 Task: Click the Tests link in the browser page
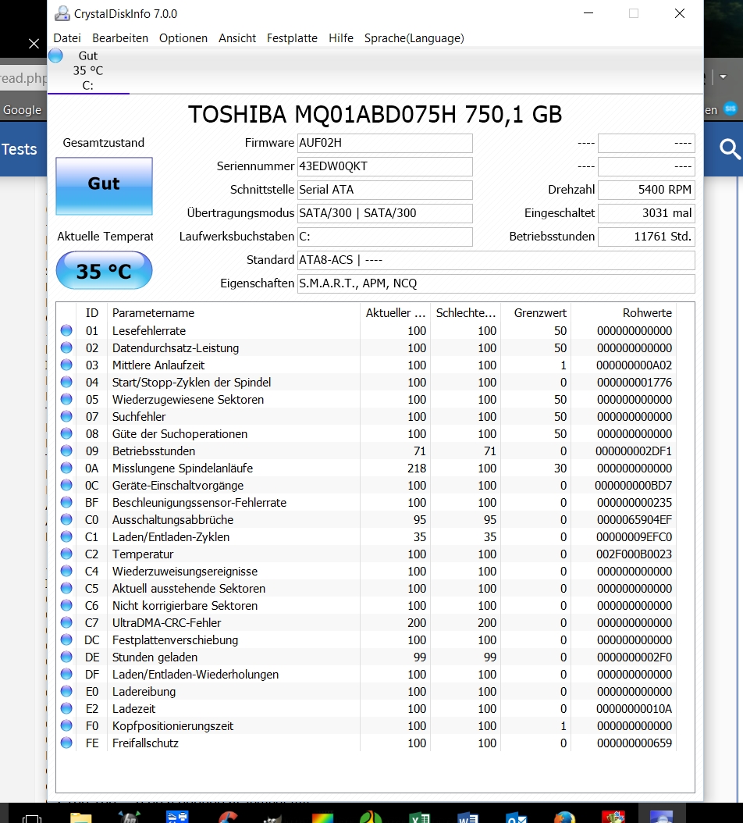tap(19, 149)
